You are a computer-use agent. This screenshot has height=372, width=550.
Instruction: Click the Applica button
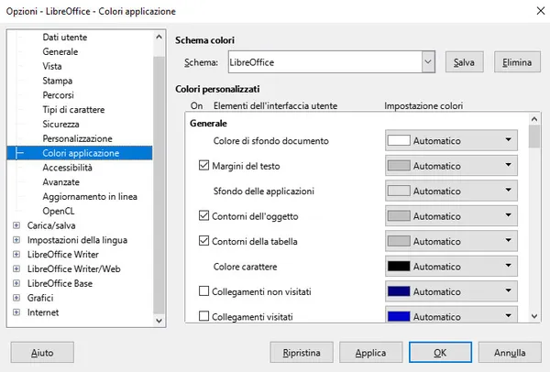click(370, 353)
